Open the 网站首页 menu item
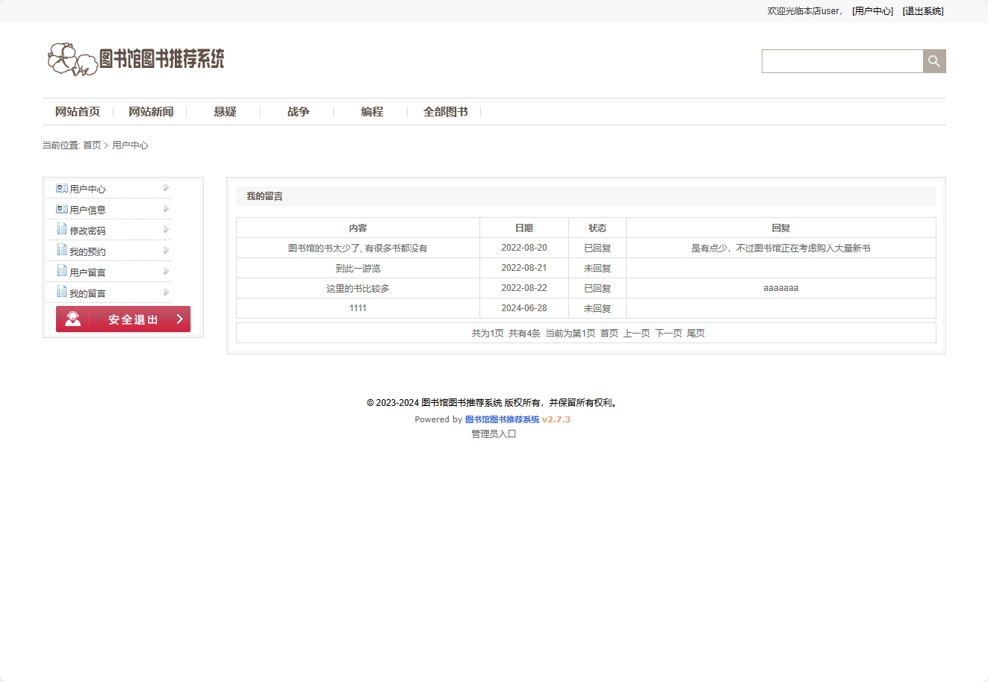Image resolution: width=988 pixels, height=682 pixels. (x=77, y=111)
